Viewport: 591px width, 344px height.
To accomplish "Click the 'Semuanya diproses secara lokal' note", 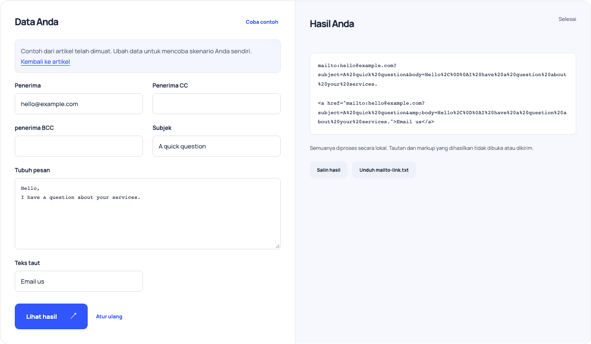I will point(421,148).
